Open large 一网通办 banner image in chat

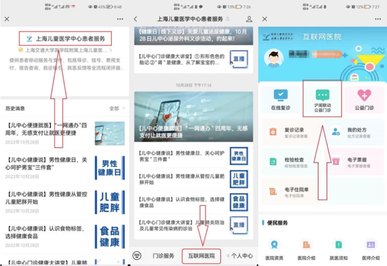(193, 117)
